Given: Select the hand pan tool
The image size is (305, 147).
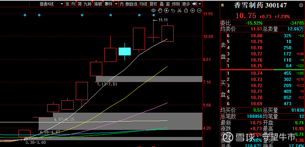Looking at the screenshot, I should pos(160,10).
